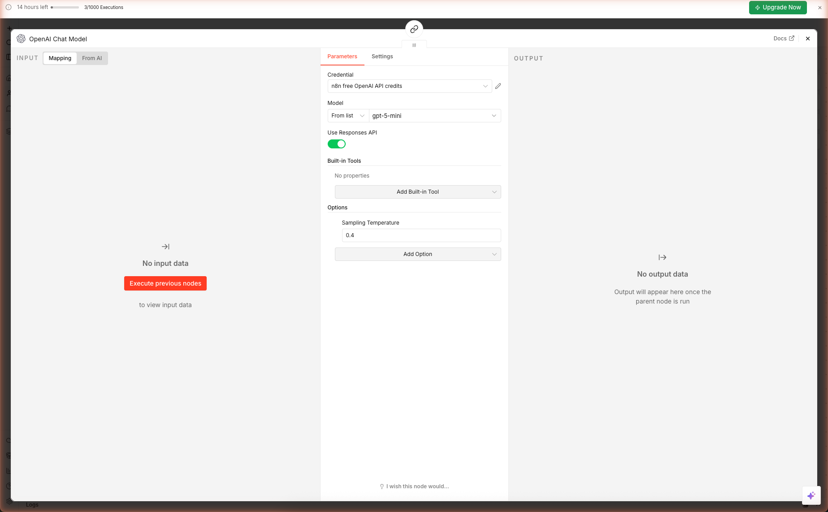Switch input view to From AI
828x512 pixels.
(92, 58)
